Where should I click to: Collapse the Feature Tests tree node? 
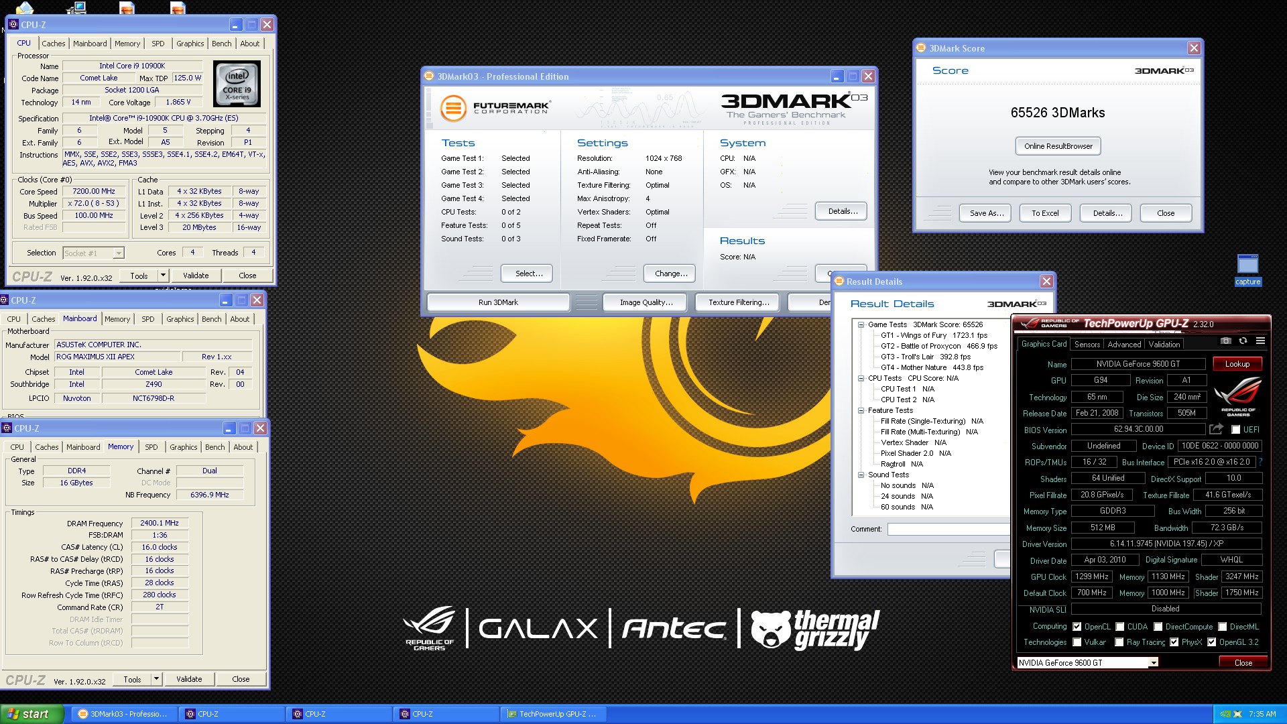tap(861, 410)
